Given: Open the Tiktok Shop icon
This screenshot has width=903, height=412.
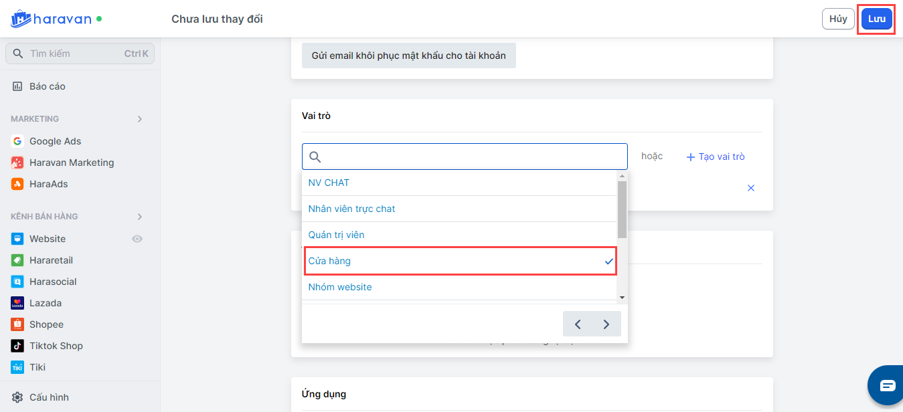Looking at the screenshot, I should pos(17,346).
